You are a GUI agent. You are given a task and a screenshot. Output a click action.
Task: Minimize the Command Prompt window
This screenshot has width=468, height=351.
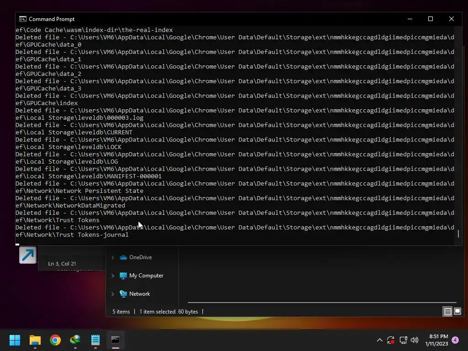[x=410, y=19]
